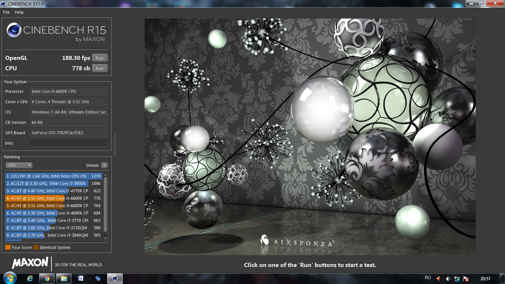The height and width of the screenshot is (284, 505).
Task: Open the CPU ranking type dropdown
Action: click(19, 165)
